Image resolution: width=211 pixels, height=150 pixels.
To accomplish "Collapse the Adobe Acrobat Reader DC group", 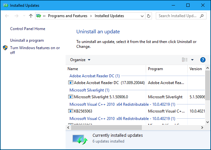I will [94, 76].
